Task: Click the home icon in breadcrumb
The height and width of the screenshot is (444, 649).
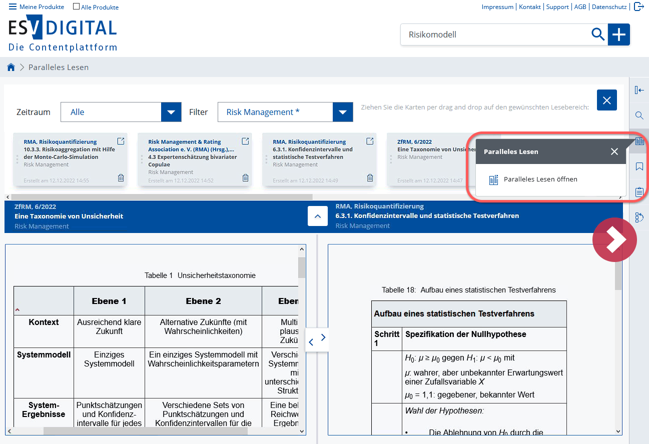Action: (x=11, y=67)
